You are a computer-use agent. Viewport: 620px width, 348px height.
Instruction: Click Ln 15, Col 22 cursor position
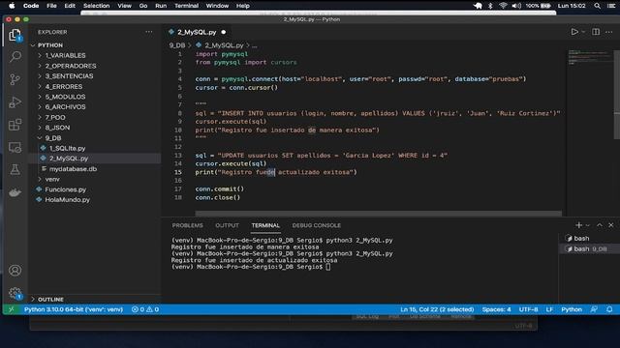[437, 309]
